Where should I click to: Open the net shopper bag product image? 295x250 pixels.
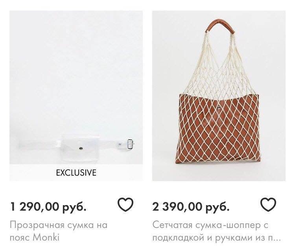click(219, 96)
